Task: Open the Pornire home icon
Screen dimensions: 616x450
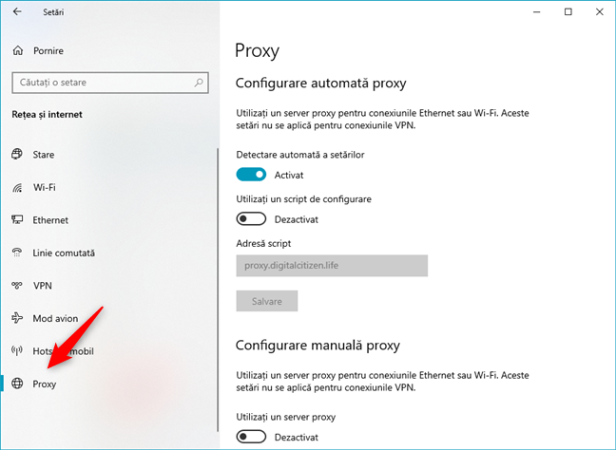Action: [17, 48]
